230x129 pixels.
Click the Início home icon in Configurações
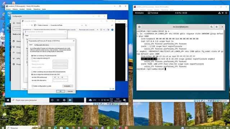pyautogui.click(x=14, y=23)
